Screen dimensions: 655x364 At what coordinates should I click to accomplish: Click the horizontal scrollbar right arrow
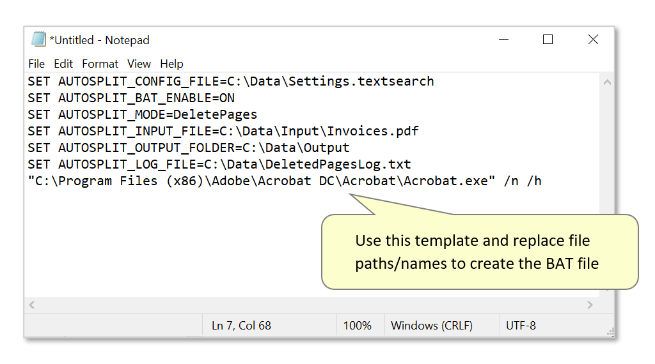[x=589, y=305]
